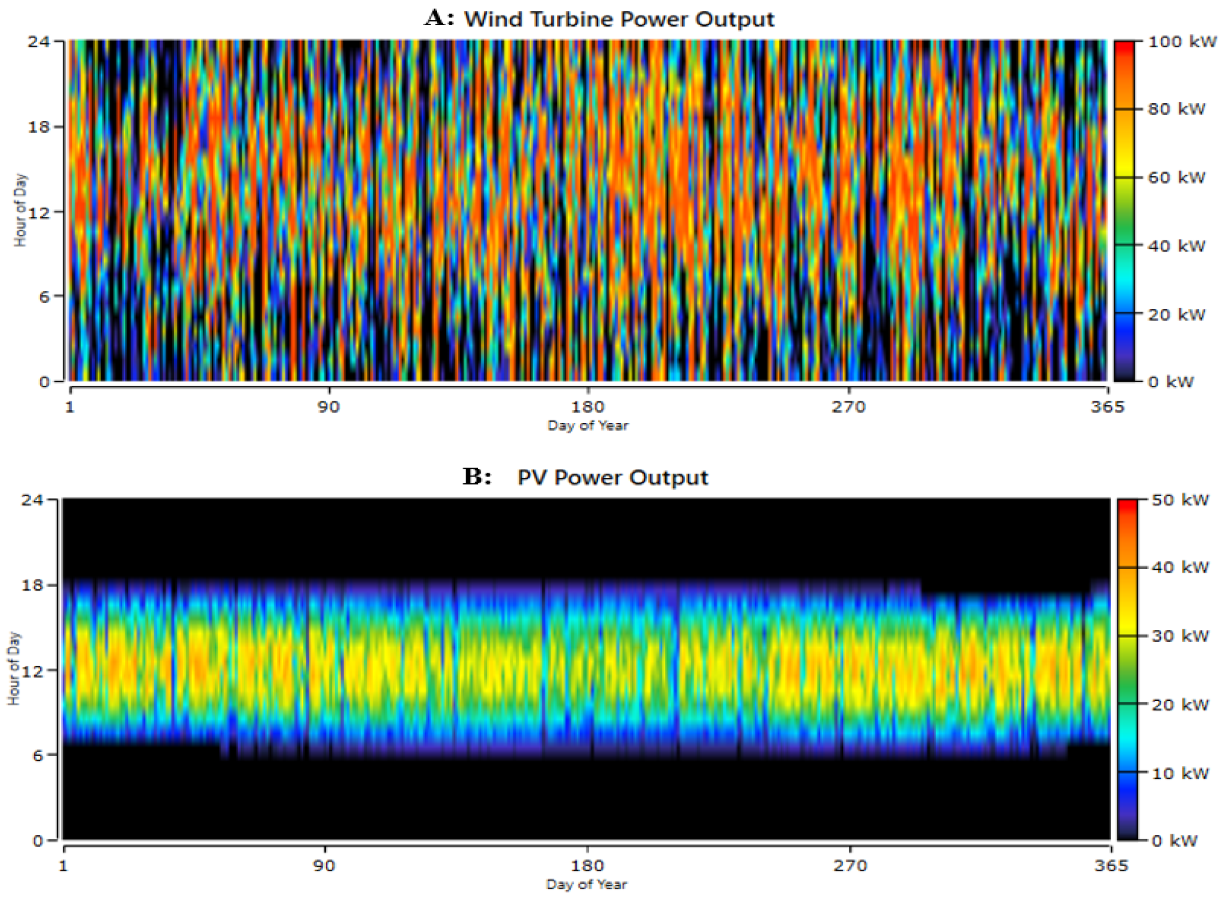Click day 270 tick on PV chart axis

click(851, 865)
